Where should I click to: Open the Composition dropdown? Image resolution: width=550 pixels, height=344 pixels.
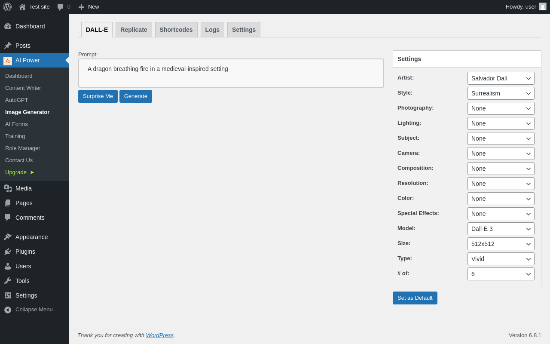501,169
